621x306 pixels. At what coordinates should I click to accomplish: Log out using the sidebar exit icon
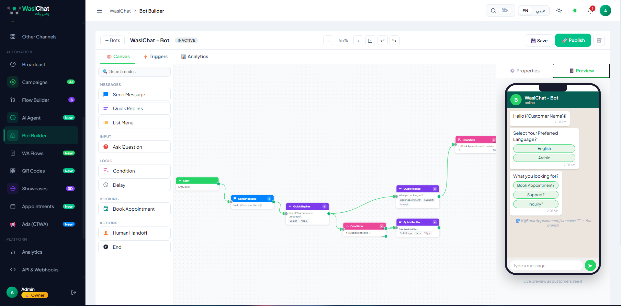click(x=74, y=292)
